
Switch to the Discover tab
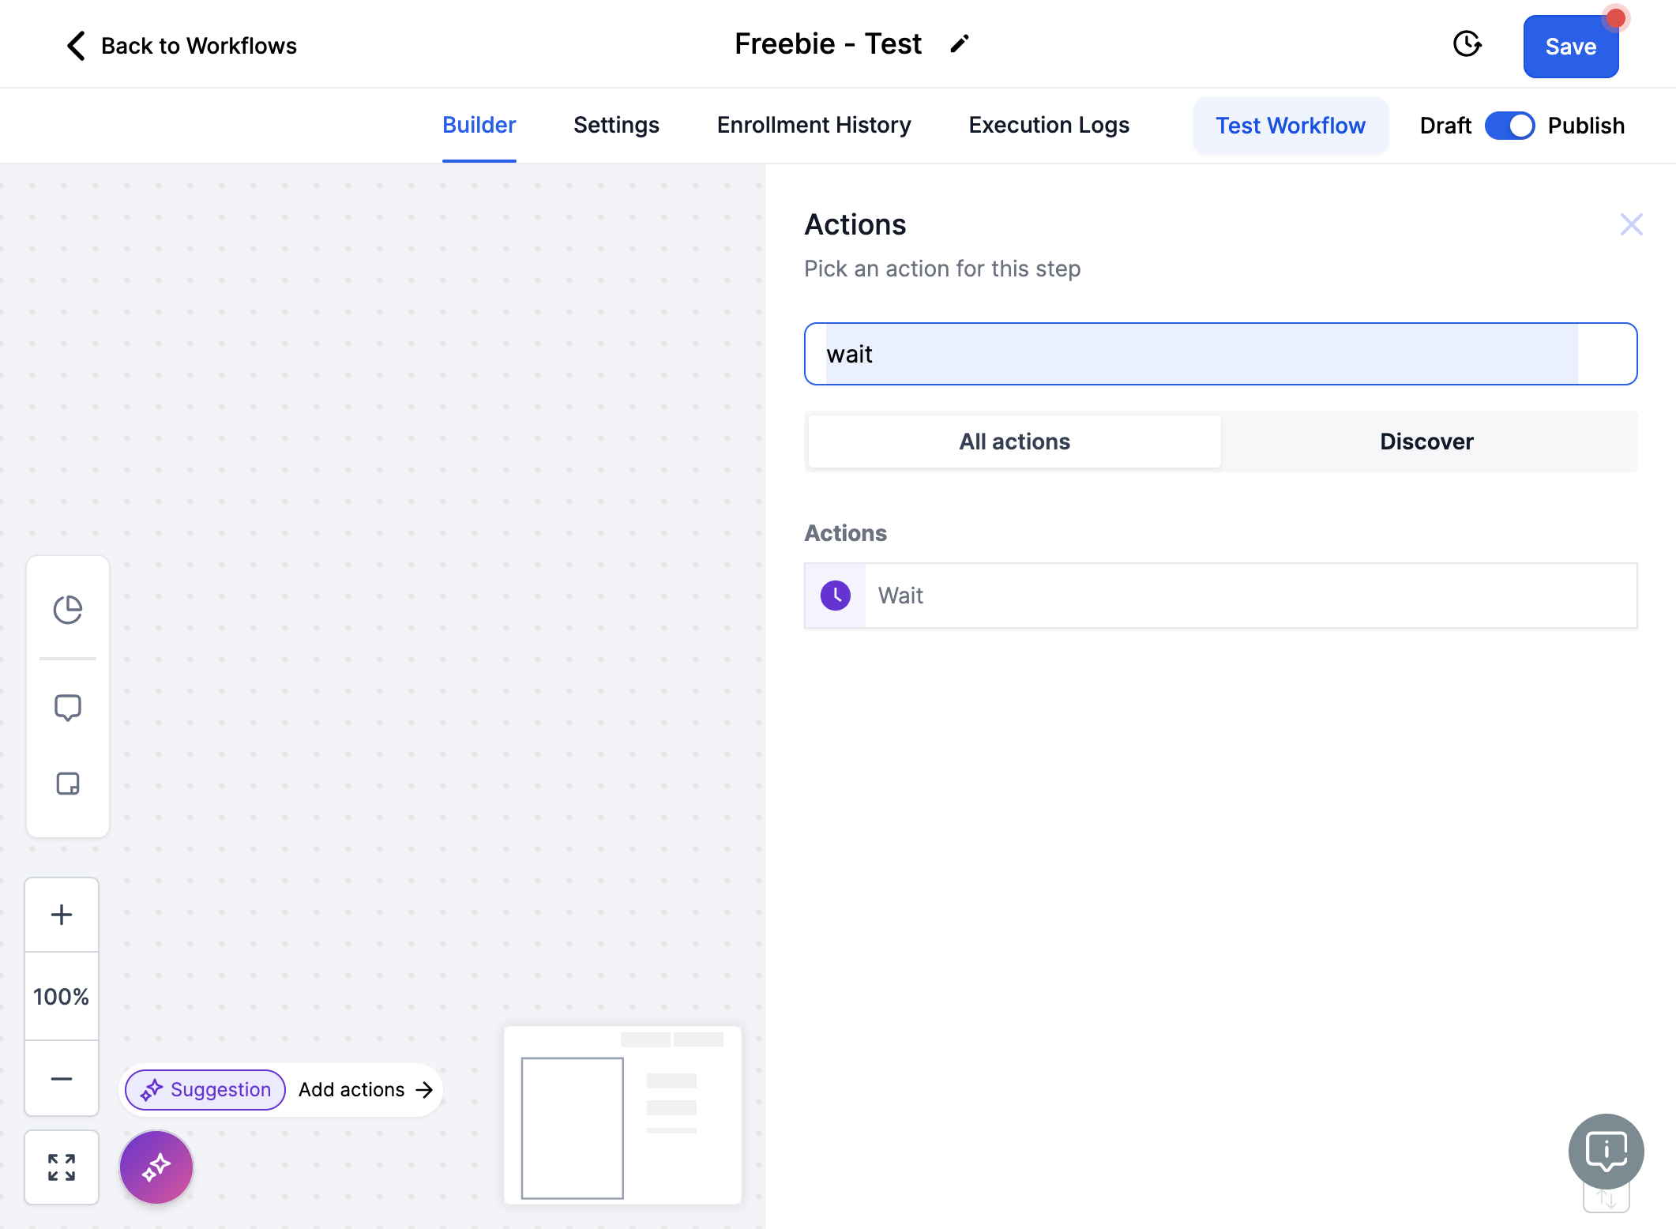[x=1426, y=442]
